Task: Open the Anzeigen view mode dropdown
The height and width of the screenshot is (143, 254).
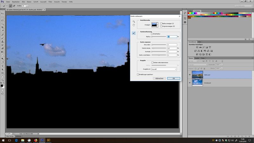Action: pos(157,24)
